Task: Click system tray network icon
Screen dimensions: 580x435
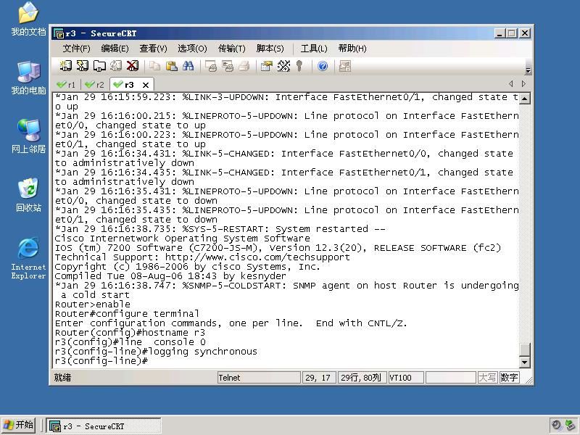Action: pos(570,426)
